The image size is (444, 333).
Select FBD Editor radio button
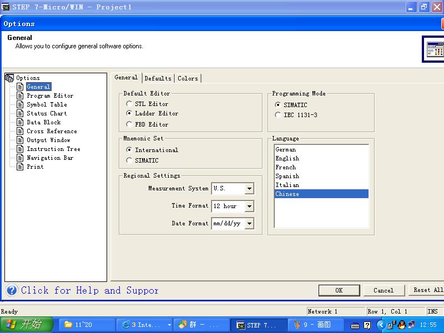(129, 124)
